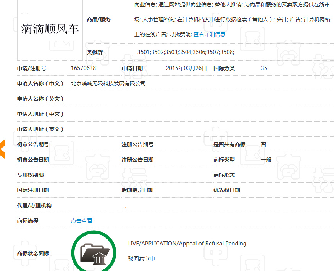Viewport: 334px width, 271px height.
Task: Click the 类似群 label
Action: pos(95,52)
